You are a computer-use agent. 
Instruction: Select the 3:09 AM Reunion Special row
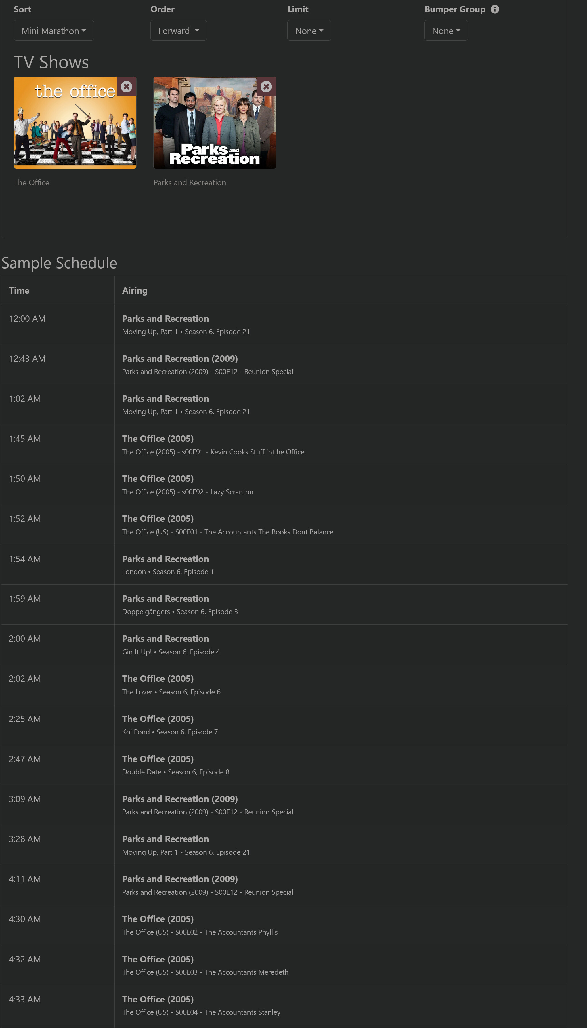pos(285,805)
